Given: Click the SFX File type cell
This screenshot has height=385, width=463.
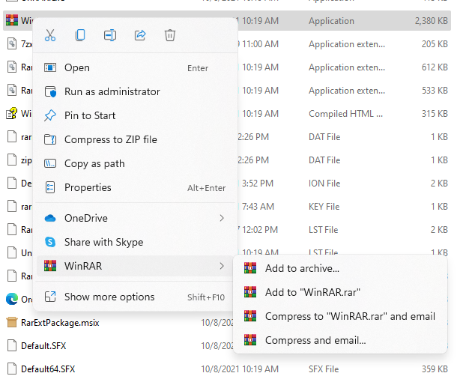Looking at the screenshot, I should (324, 369).
